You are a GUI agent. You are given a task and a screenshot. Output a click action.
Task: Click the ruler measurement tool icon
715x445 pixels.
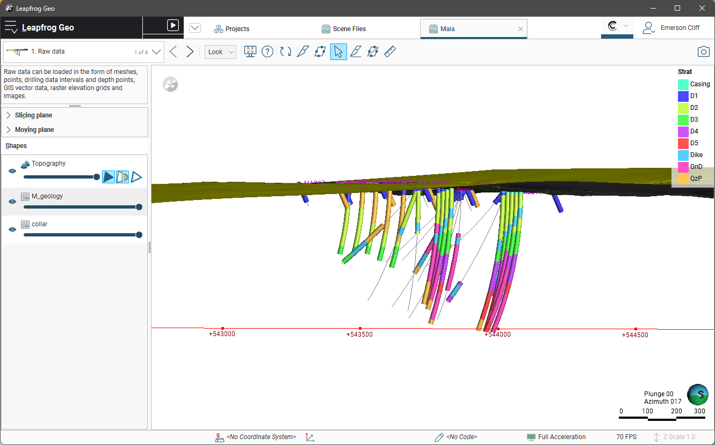click(x=390, y=52)
